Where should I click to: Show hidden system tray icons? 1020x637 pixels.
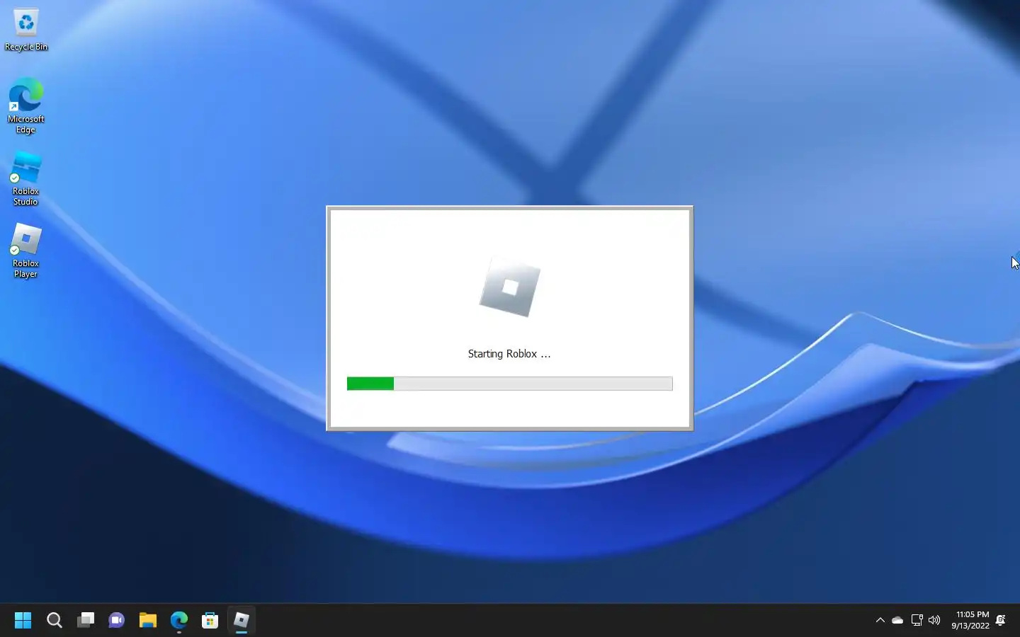pyautogui.click(x=880, y=621)
